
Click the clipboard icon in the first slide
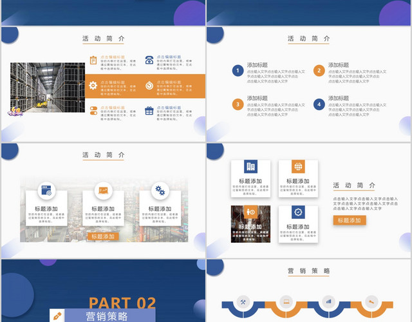click(x=93, y=60)
